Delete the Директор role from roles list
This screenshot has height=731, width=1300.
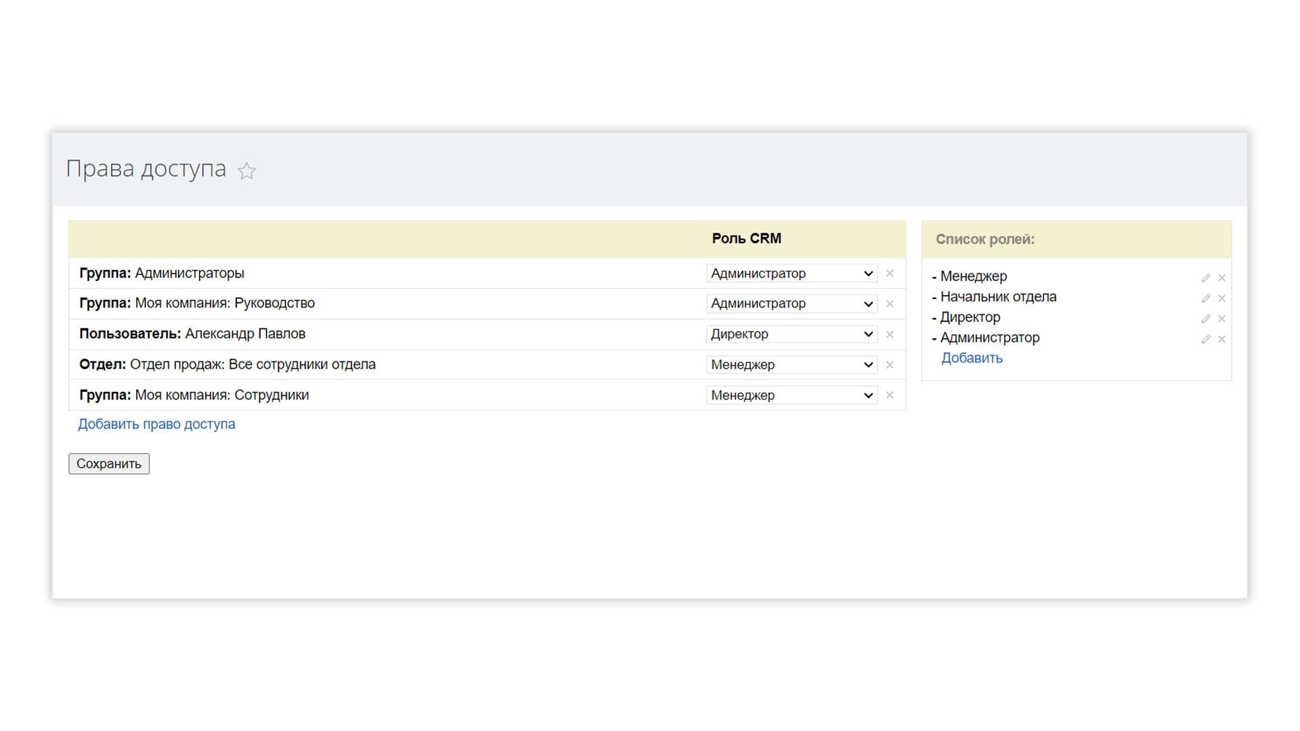click(x=1222, y=319)
